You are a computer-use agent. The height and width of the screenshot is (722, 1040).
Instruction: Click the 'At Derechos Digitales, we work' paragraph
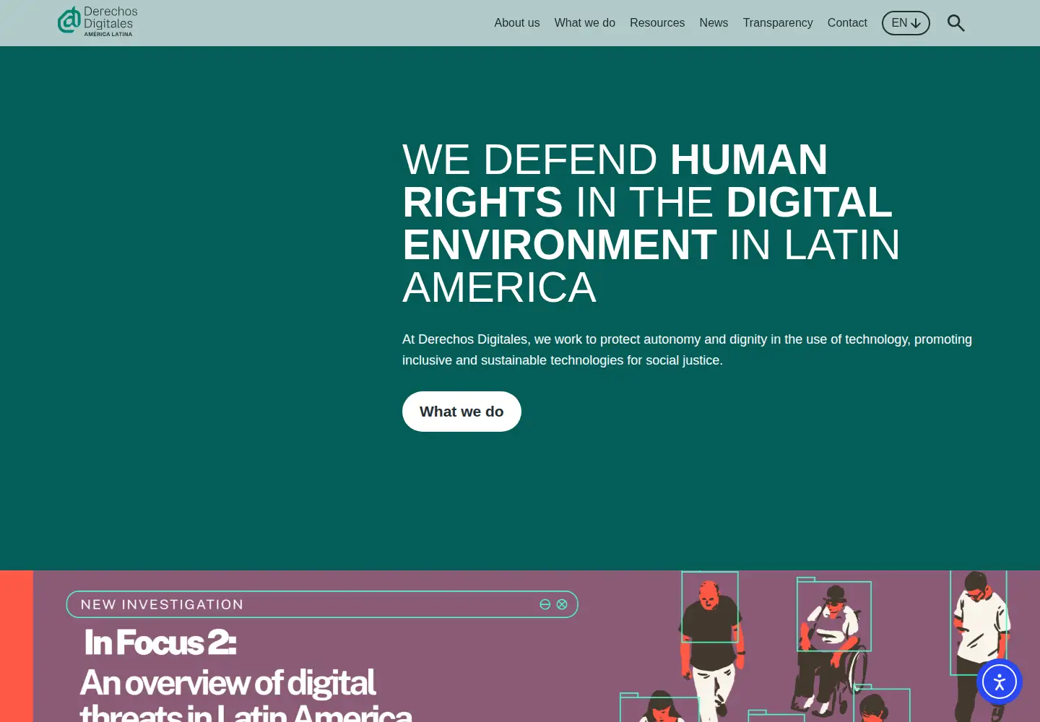coord(688,349)
